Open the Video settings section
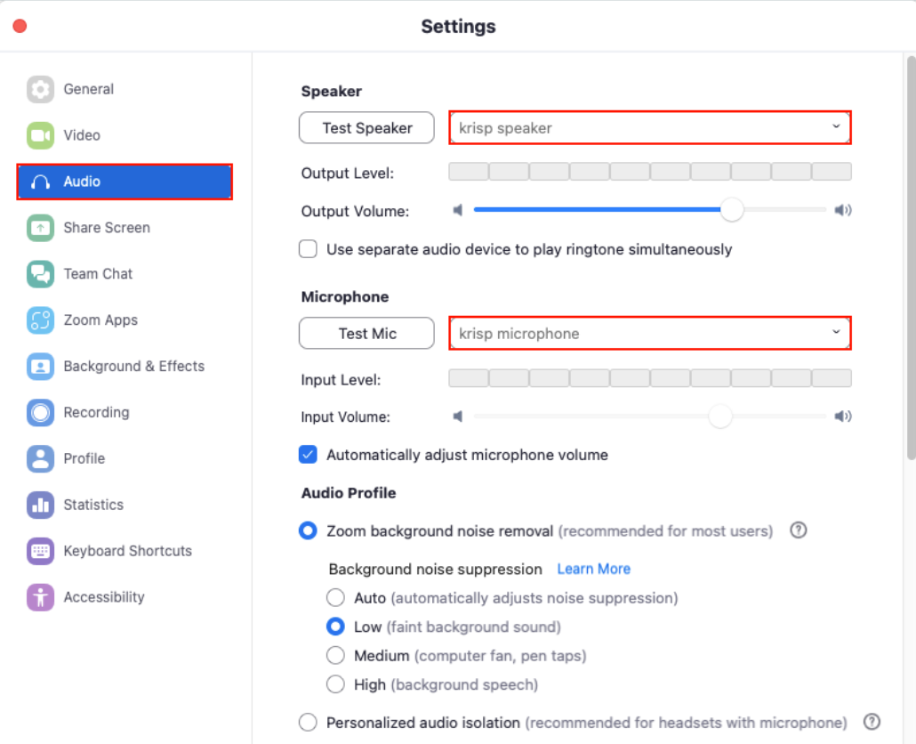Screen dimensions: 916x744 click(x=41, y=135)
